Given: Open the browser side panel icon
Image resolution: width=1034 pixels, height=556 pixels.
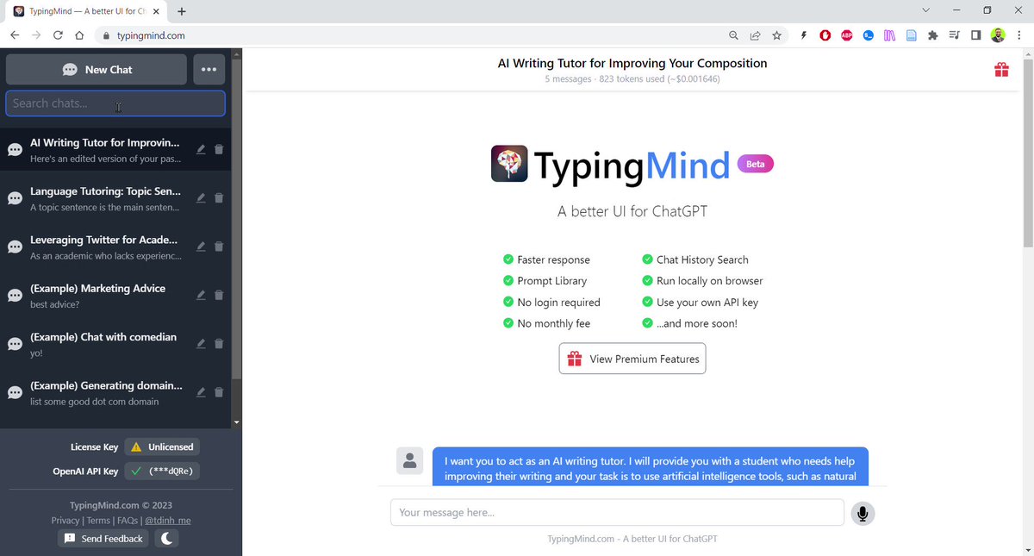Looking at the screenshot, I should [975, 35].
